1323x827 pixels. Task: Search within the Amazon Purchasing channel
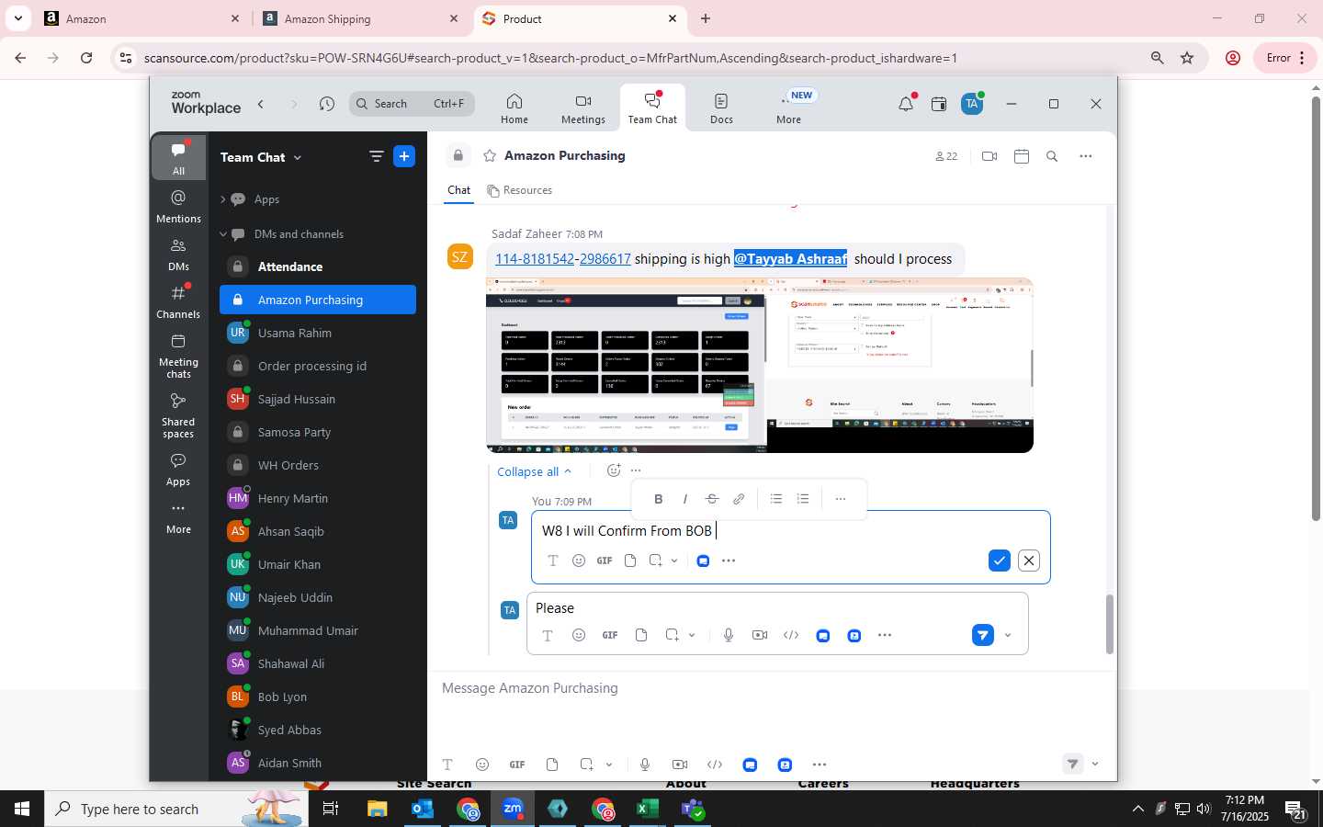pyautogui.click(x=1052, y=156)
